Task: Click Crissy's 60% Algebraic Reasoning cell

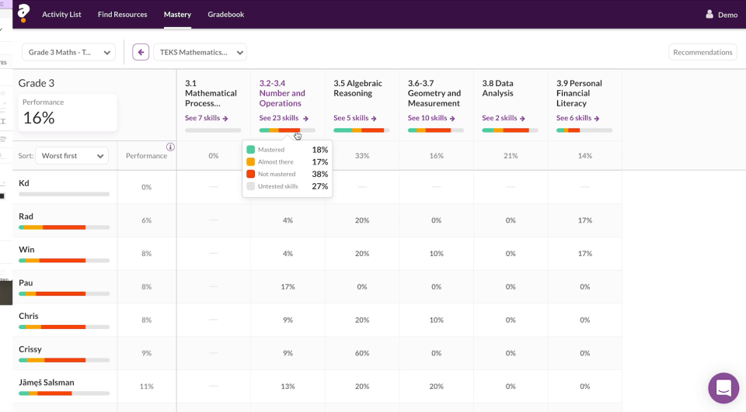Action: [x=361, y=353]
